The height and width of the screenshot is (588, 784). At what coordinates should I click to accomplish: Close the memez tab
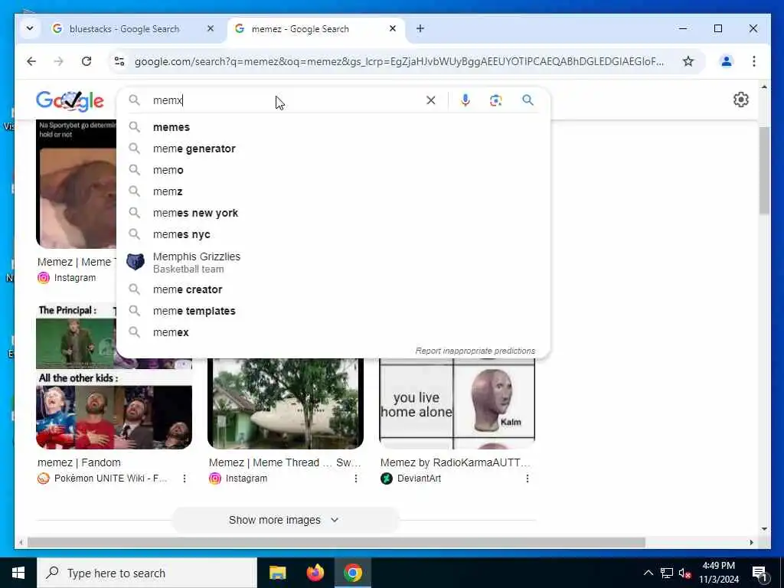(393, 28)
